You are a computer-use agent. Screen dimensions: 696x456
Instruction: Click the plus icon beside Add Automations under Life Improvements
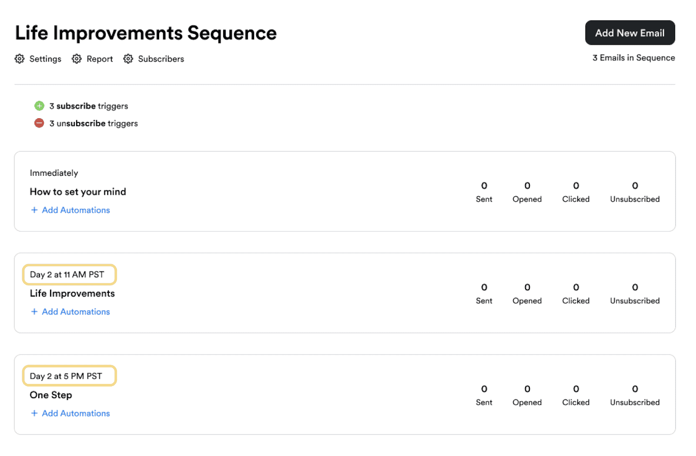point(34,311)
